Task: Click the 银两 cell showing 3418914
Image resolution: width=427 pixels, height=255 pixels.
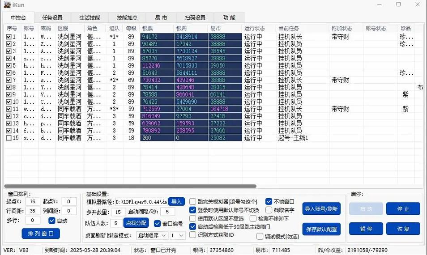Action: coord(191,37)
